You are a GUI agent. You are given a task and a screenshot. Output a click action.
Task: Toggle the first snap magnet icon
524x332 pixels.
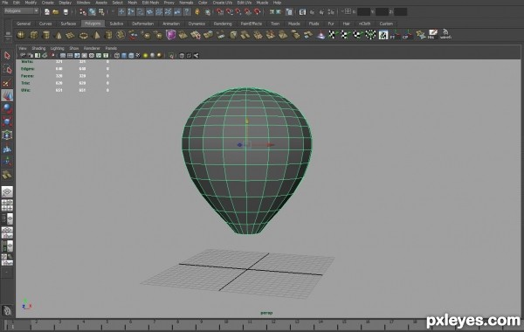click(x=219, y=12)
